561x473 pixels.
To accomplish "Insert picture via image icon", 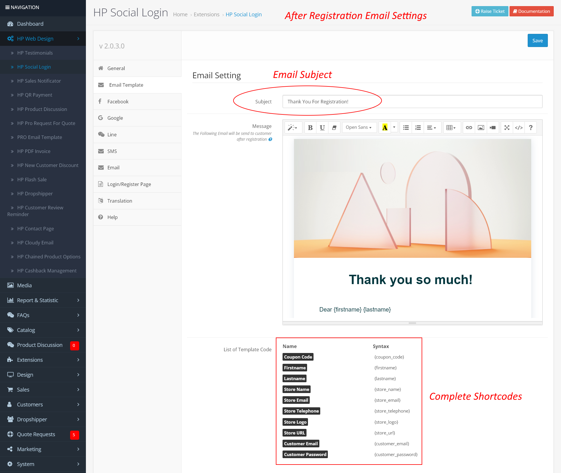I will [x=481, y=128].
